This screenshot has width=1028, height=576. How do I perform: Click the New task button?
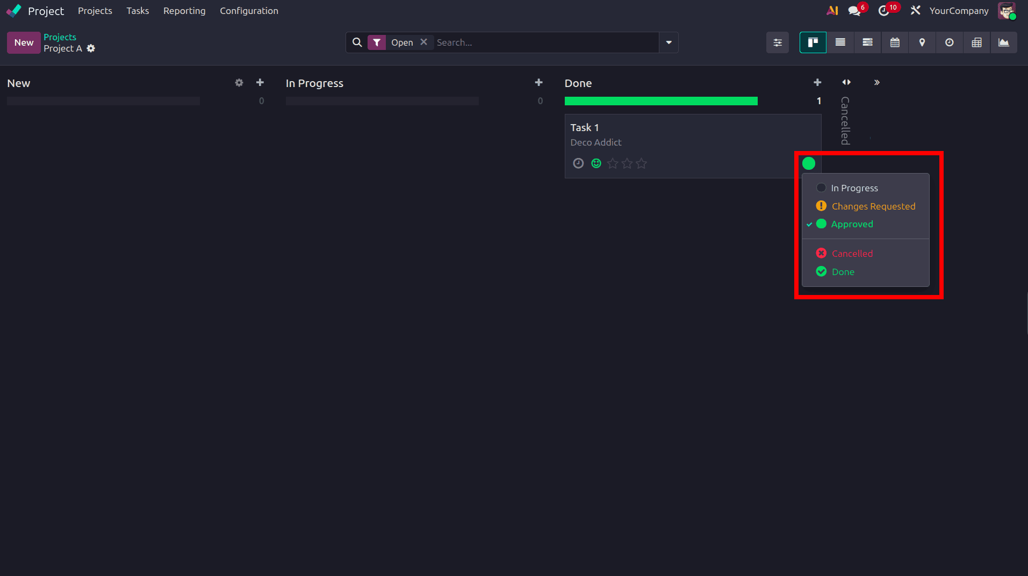(x=24, y=42)
